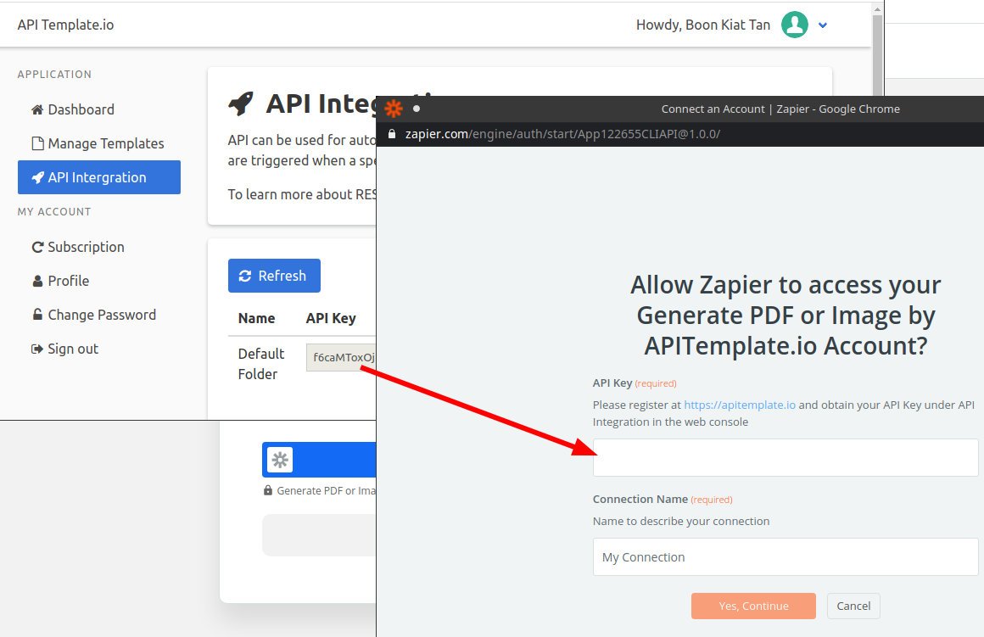Select the Default Folder row name
The image size is (984, 637).
[x=261, y=364]
